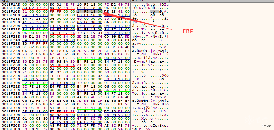Select bytes 86 EC 08 00
The image size is (274, 130).
89,22
